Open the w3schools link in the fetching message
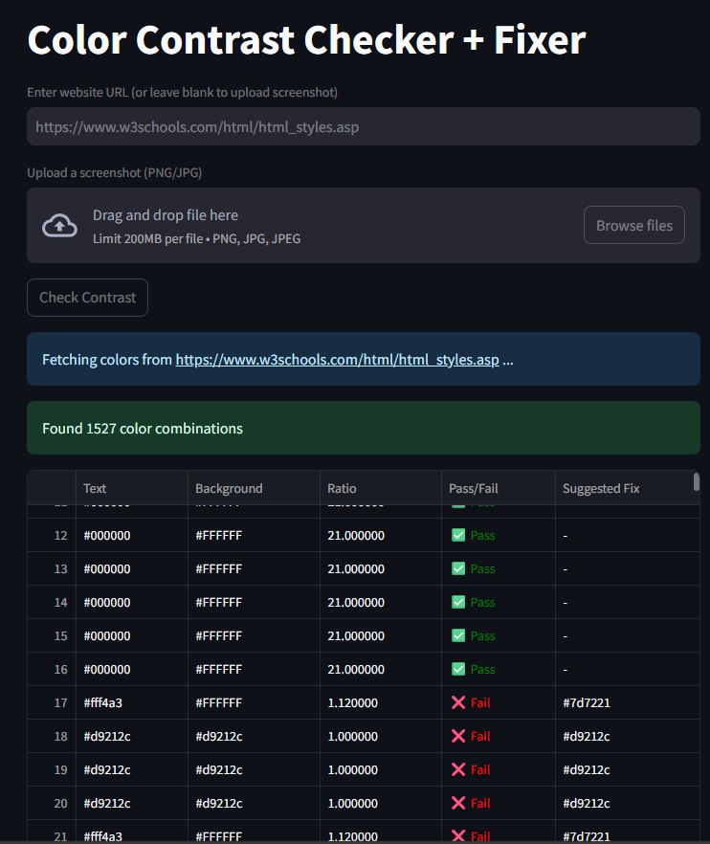 (337, 360)
